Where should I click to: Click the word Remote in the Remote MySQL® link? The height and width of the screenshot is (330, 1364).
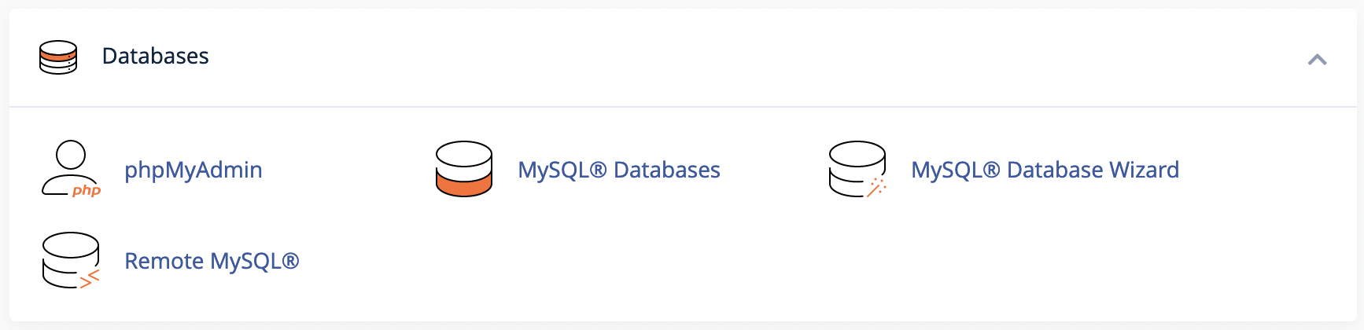164,261
